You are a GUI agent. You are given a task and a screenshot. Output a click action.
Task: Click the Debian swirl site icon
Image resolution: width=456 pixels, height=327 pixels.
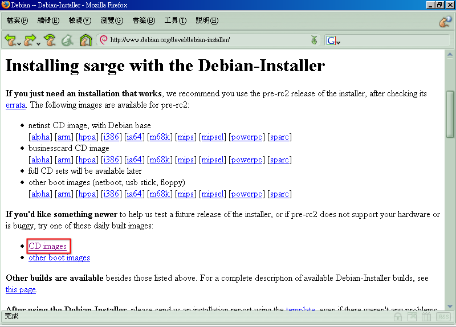[x=104, y=40]
